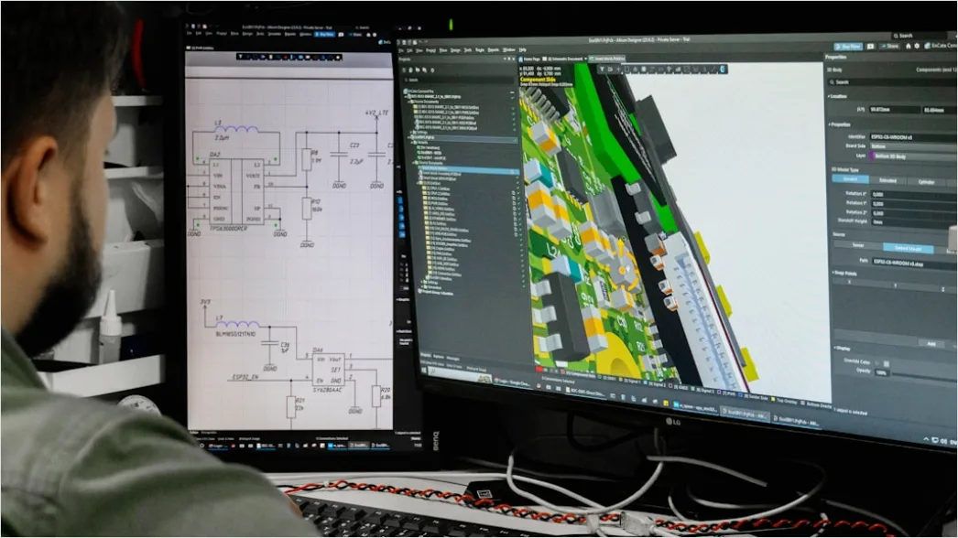Choose the bar-chart shaped tool in PCB active bar

678,69
